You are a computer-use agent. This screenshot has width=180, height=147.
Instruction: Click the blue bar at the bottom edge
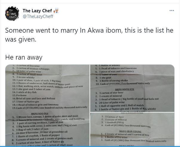(90, 146)
